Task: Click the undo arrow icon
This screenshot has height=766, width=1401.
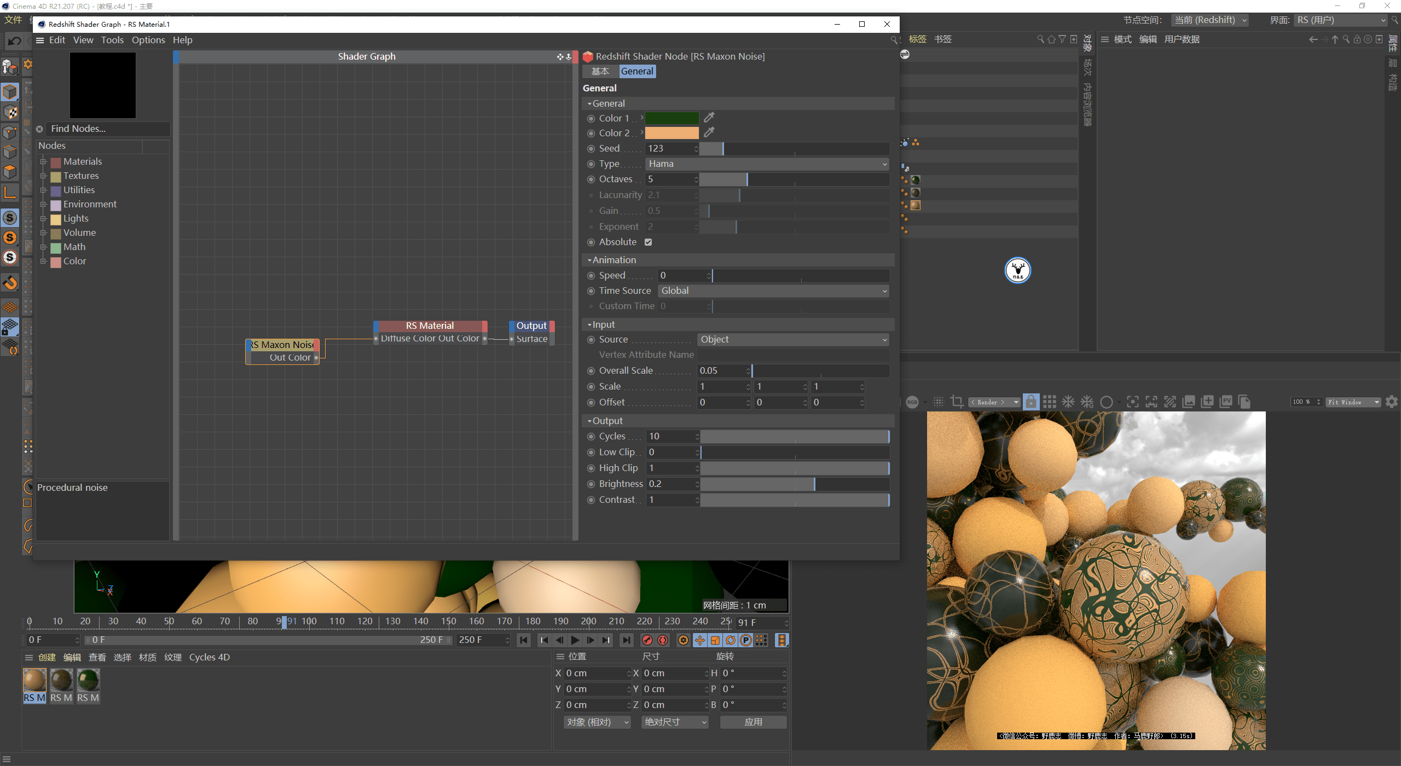Action: pyautogui.click(x=15, y=41)
